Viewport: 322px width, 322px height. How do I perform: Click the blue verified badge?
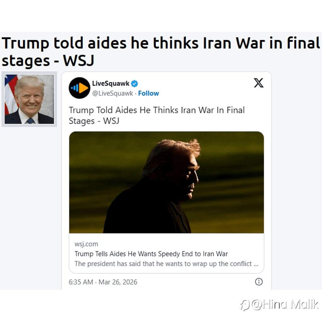(135, 84)
